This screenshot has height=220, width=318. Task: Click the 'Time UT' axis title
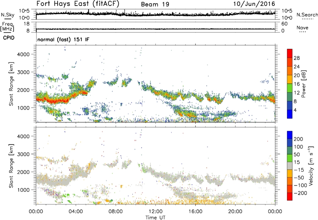(155, 218)
